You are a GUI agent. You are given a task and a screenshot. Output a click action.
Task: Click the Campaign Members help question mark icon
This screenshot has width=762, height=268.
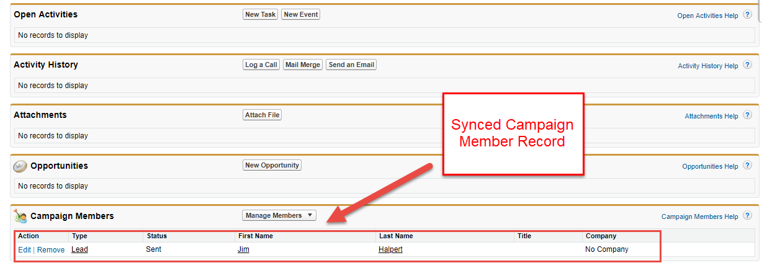tap(747, 215)
